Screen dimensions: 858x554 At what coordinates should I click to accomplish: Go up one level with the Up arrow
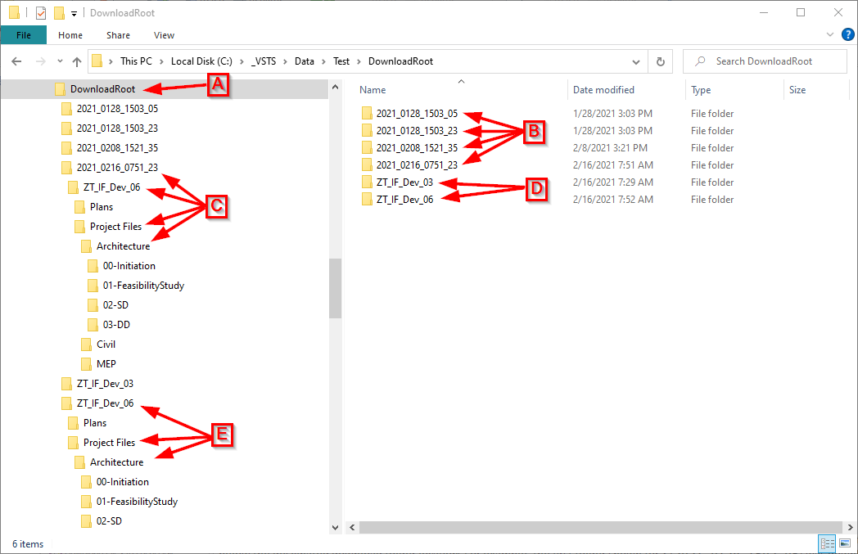tap(77, 61)
